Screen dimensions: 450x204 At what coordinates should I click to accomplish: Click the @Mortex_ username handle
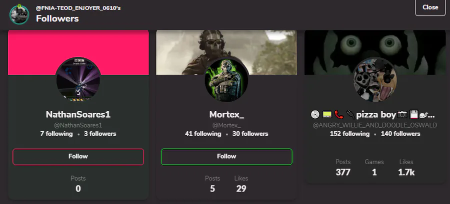coord(226,125)
